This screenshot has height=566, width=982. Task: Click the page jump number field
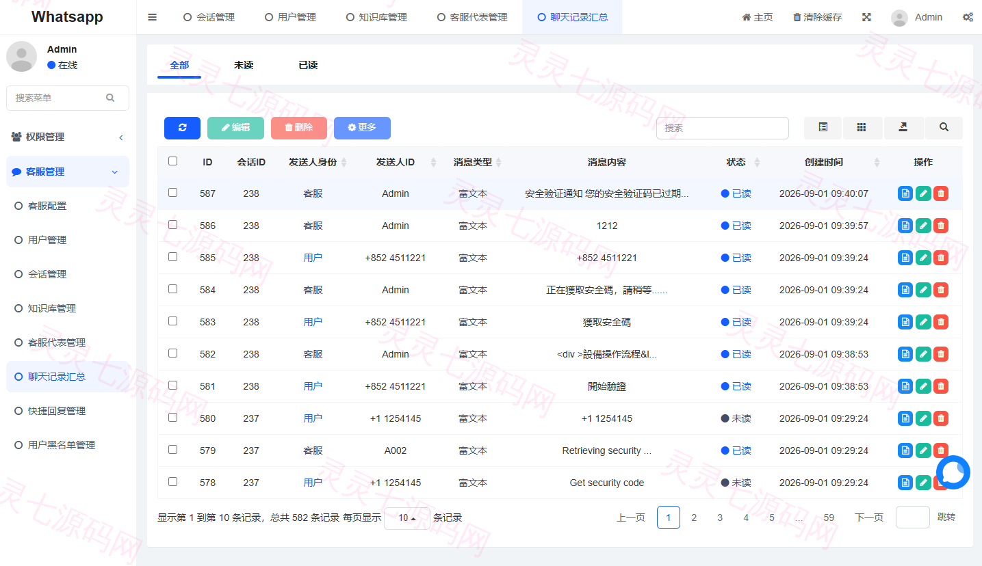(x=912, y=517)
